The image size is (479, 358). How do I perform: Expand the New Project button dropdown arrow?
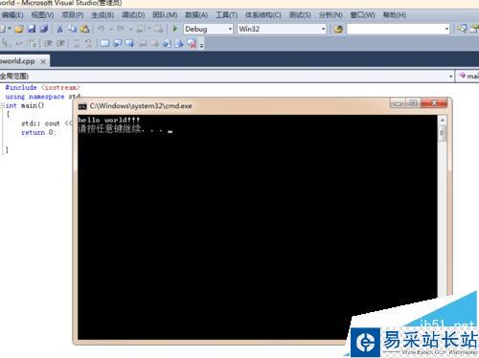click(x=10, y=29)
